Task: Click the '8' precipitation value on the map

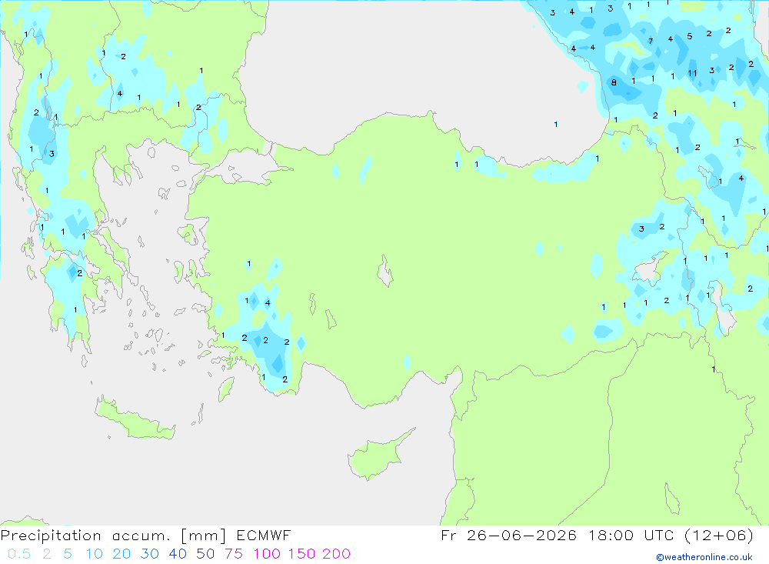Action: (614, 82)
